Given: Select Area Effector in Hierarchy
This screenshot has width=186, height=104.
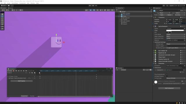Looking at the screenshot, I should pyautogui.click(x=126, y=15).
